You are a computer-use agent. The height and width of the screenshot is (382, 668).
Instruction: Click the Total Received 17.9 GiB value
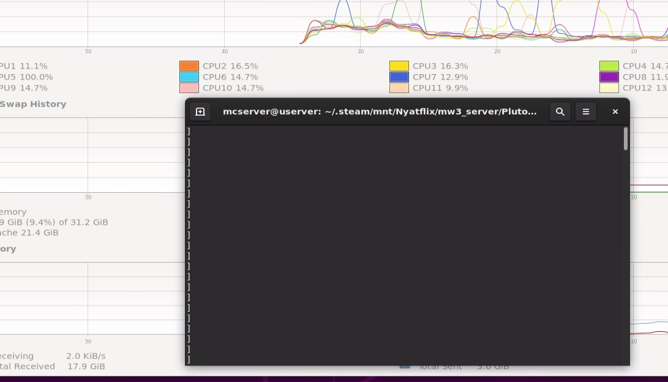[x=86, y=366]
